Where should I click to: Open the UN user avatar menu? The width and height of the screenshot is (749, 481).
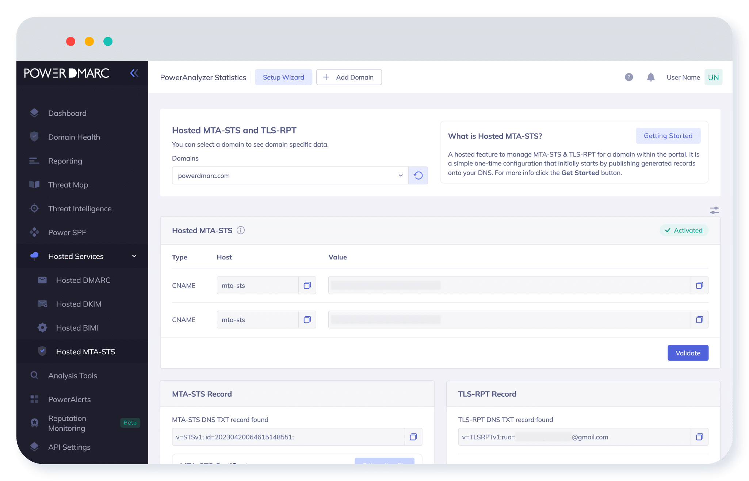pos(713,77)
